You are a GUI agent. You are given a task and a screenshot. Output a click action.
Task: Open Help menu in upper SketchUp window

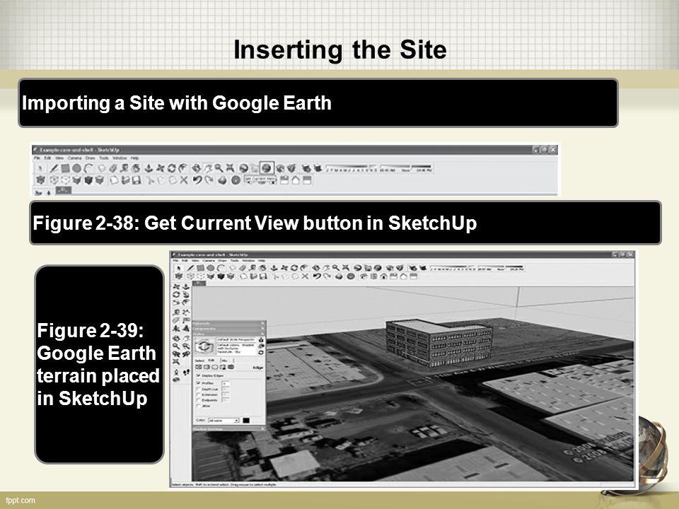[x=134, y=158]
